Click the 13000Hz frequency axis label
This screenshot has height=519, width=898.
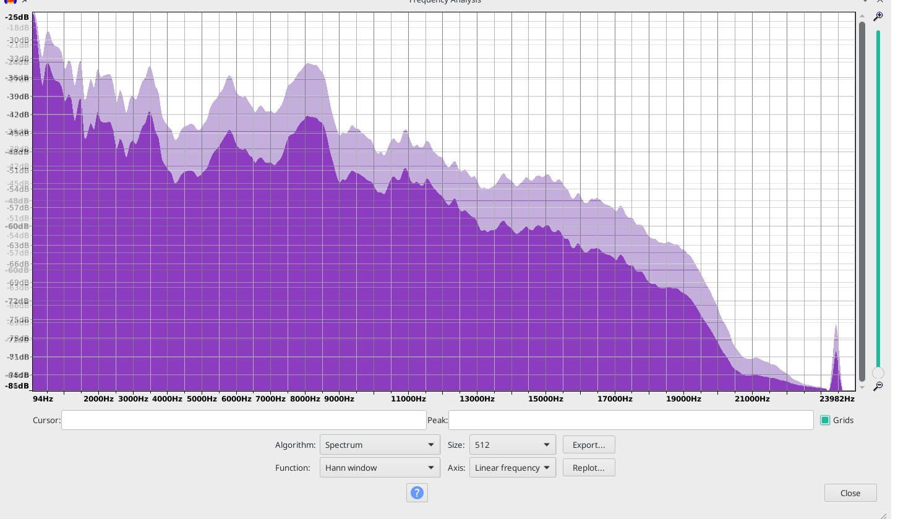477,399
